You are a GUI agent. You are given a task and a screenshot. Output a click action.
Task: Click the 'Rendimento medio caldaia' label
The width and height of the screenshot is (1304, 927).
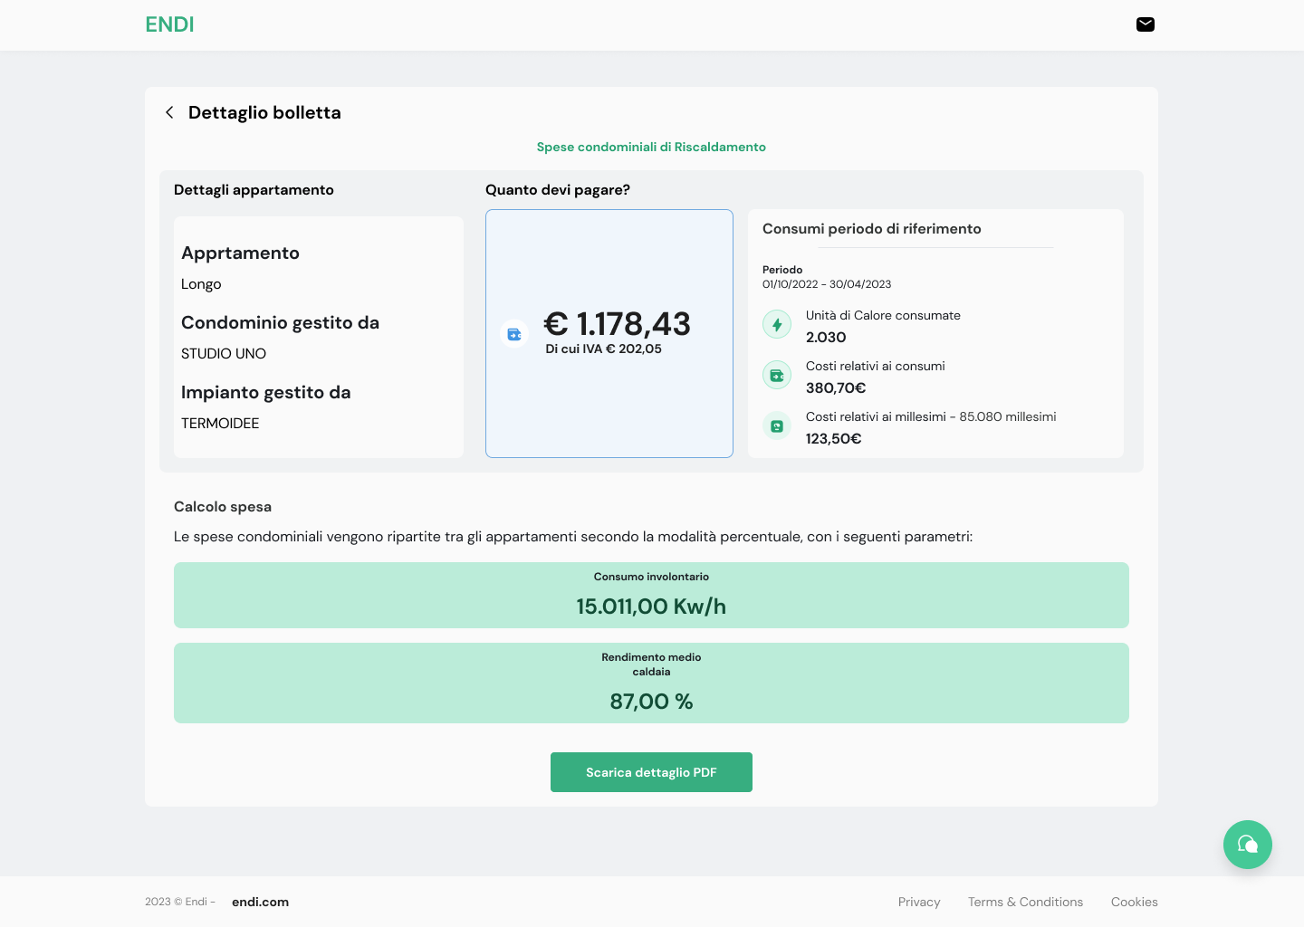(651, 664)
